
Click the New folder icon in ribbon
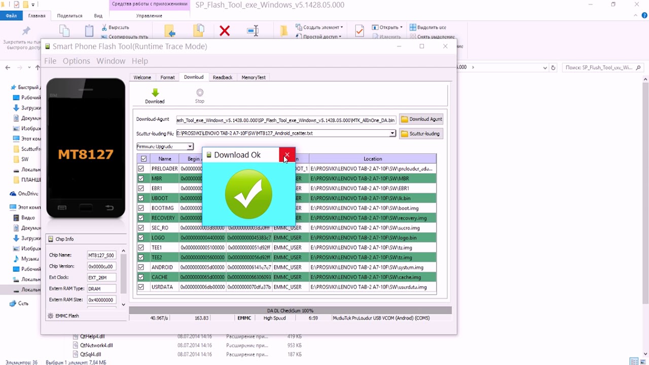(284, 31)
